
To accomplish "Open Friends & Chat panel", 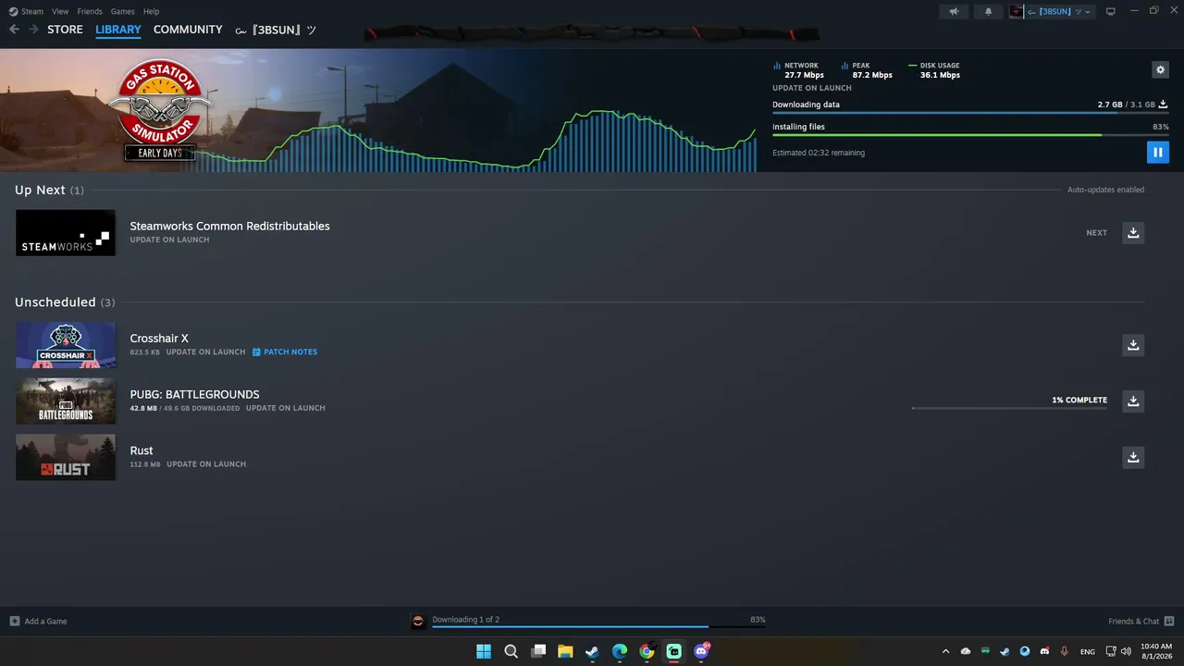I will coord(1141,621).
